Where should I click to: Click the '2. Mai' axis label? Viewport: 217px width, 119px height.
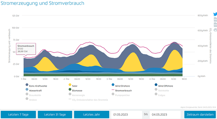pos(66,79)
